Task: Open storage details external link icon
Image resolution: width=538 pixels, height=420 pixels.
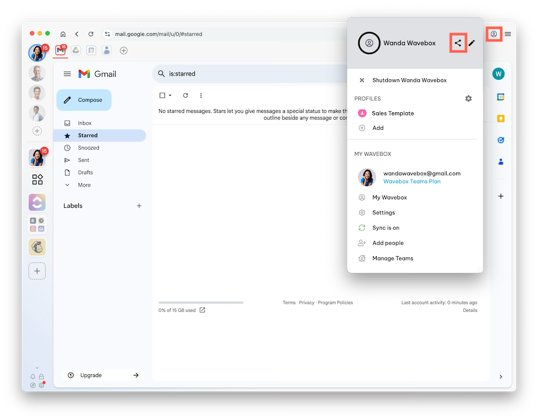Action: [202, 310]
